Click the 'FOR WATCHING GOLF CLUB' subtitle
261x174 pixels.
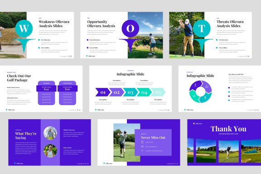228,134
